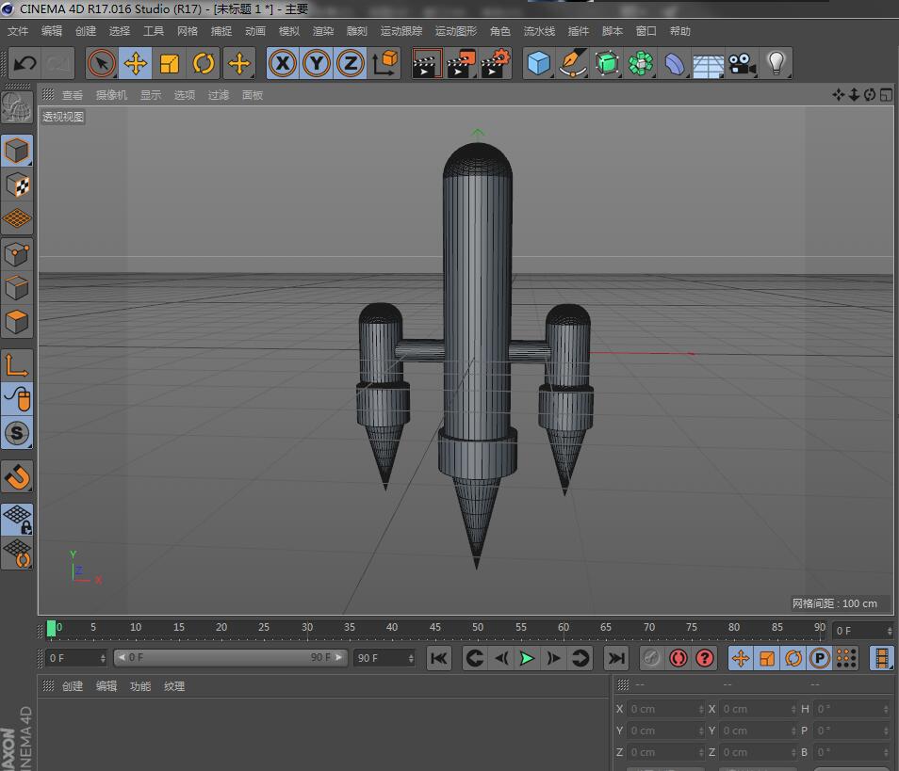Viewport: 899px width, 771px height.
Task: Open the viewport 显示 (Display) dropdown menu
Action: [151, 95]
